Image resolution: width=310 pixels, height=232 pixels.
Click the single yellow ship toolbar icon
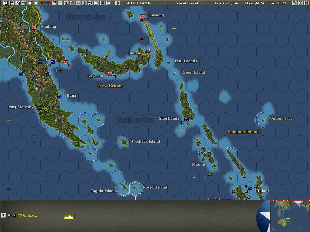tap(60, 3)
